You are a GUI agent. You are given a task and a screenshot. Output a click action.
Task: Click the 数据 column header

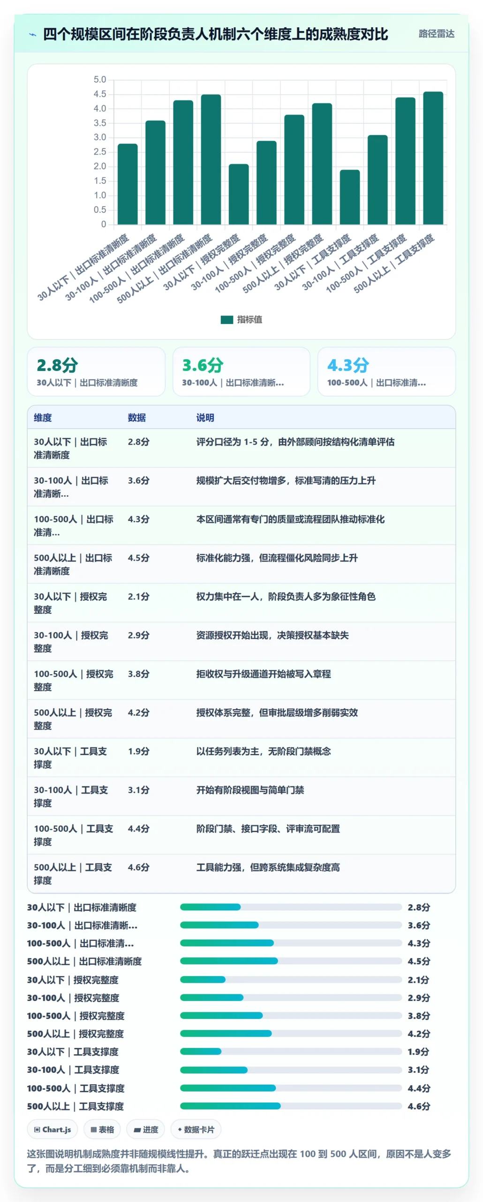tap(137, 417)
